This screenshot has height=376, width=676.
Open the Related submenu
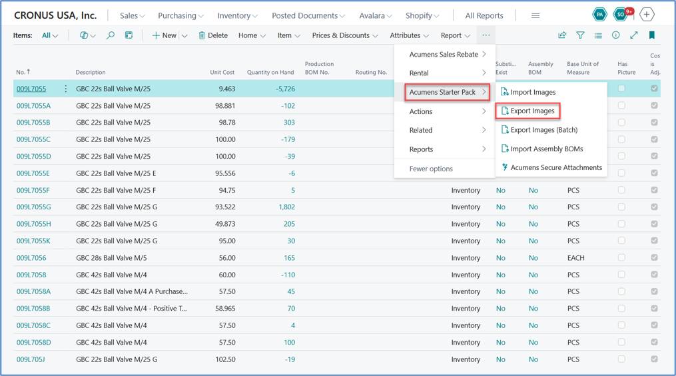(445, 130)
